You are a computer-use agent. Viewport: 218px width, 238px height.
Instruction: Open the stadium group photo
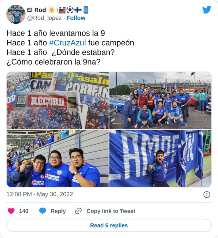pos(160,101)
